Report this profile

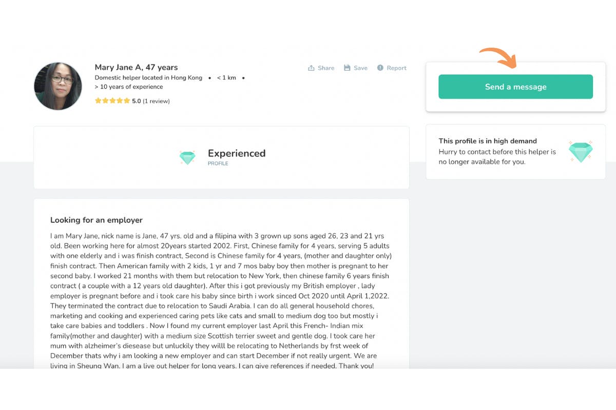(x=392, y=68)
